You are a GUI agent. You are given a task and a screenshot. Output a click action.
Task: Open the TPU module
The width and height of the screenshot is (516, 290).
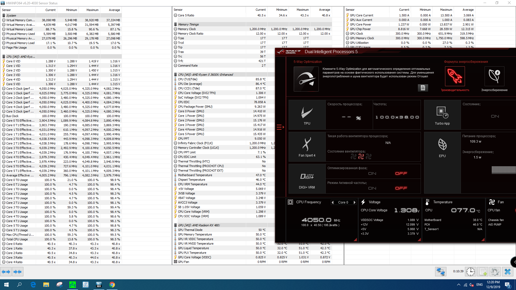[307, 115]
